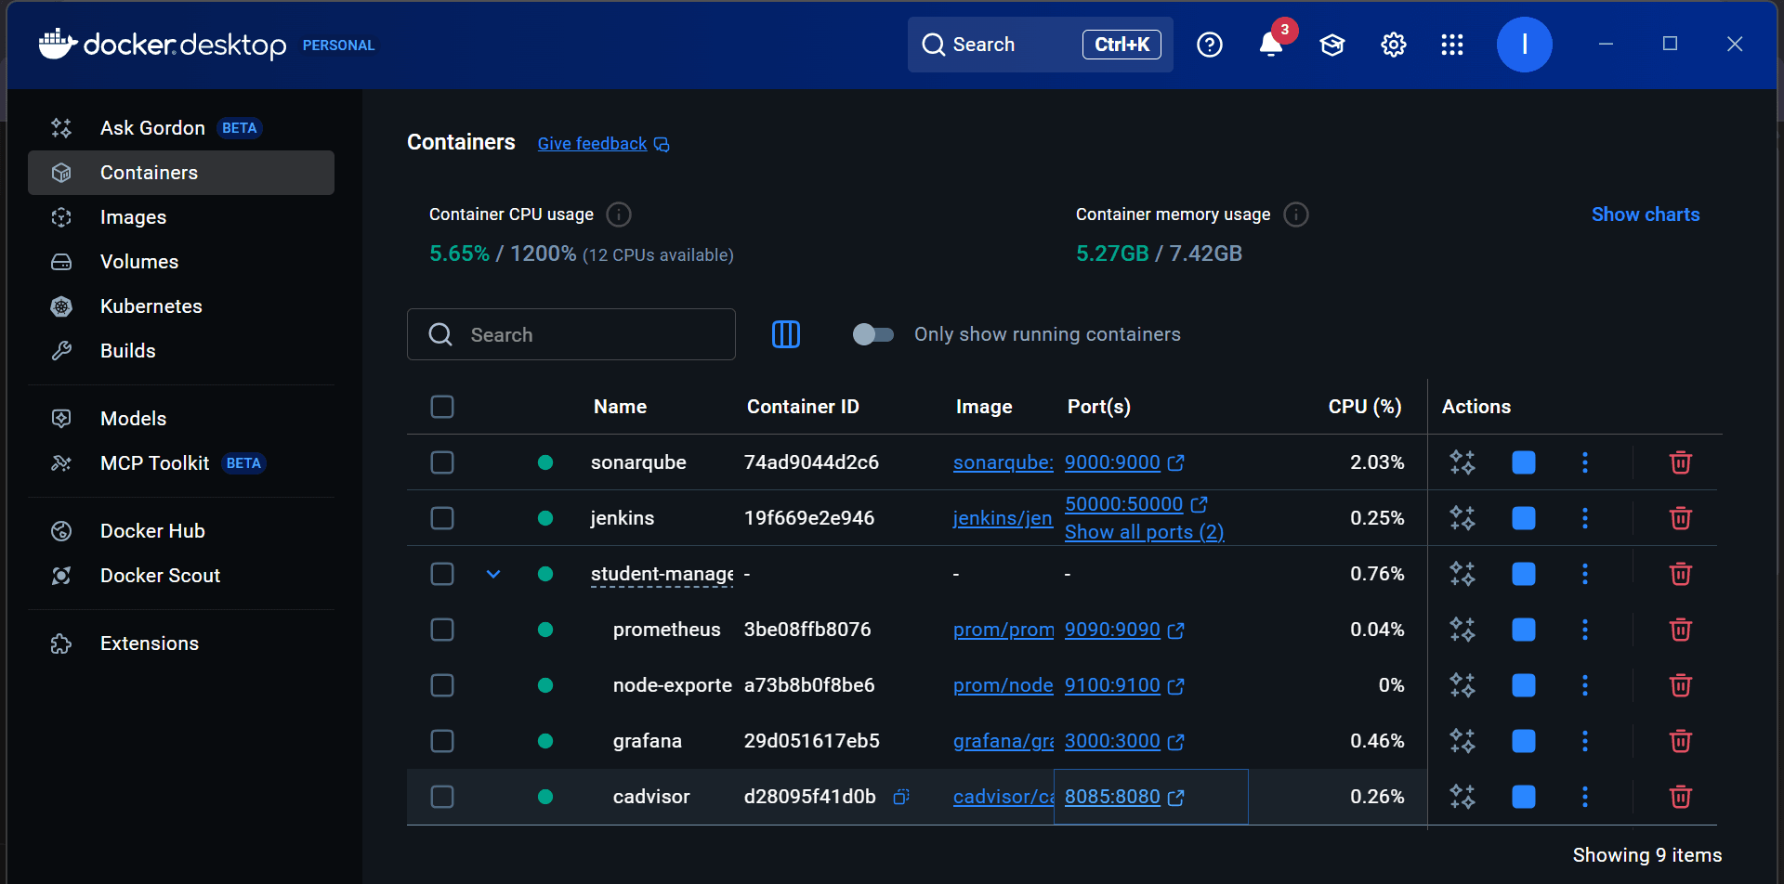
Task: Select the node-exporter row checkbox
Action: tap(442, 685)
